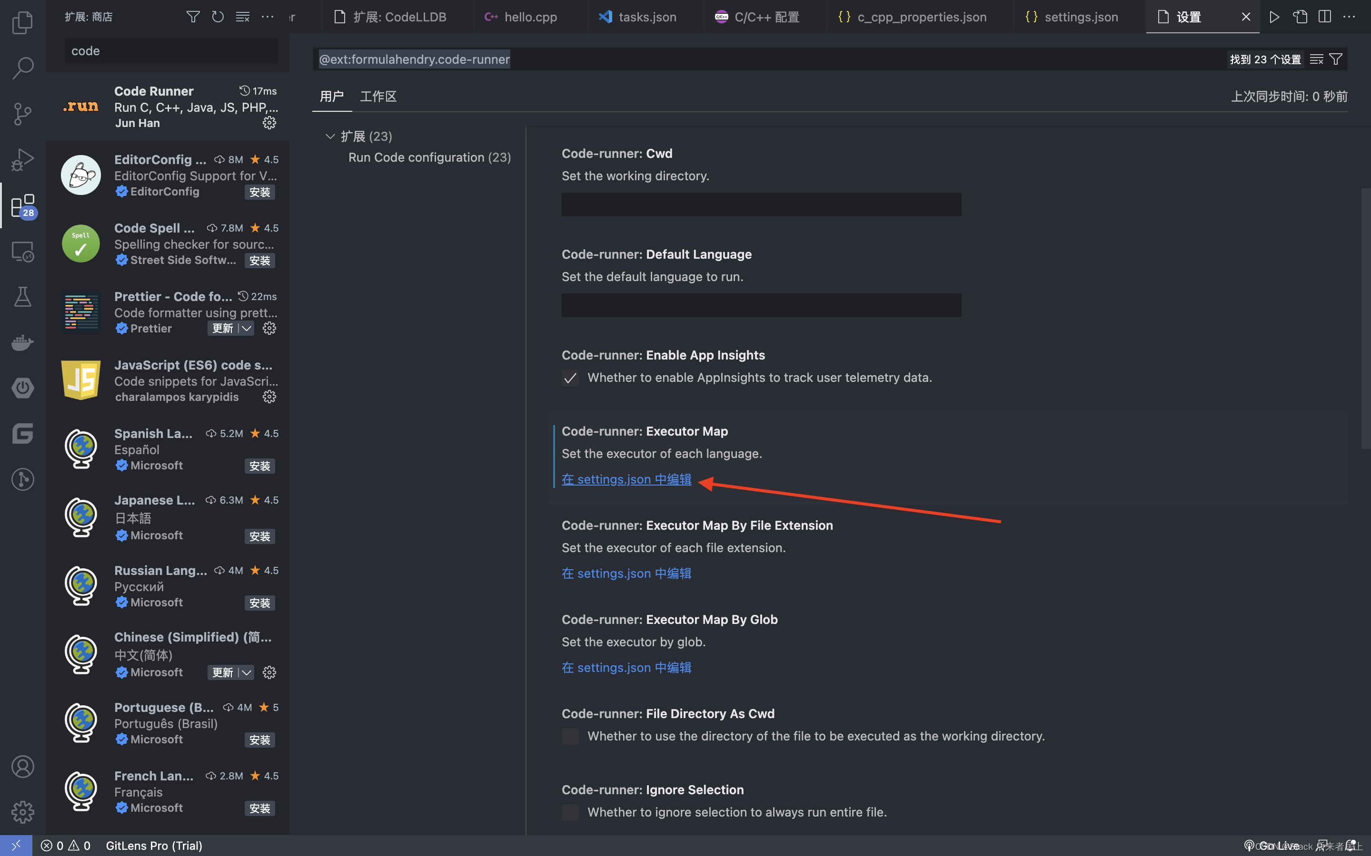Open the Manage gear menu in activity bar
Screen dimensions: 1371x856
(x=23, y=812)
